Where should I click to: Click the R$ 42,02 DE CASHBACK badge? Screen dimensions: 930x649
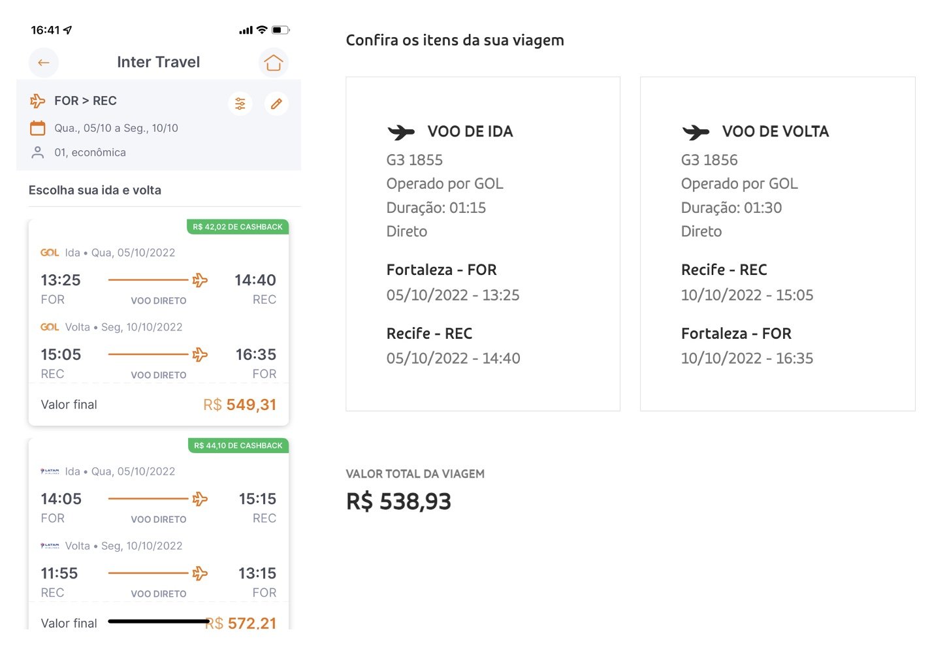coord(238,227)
